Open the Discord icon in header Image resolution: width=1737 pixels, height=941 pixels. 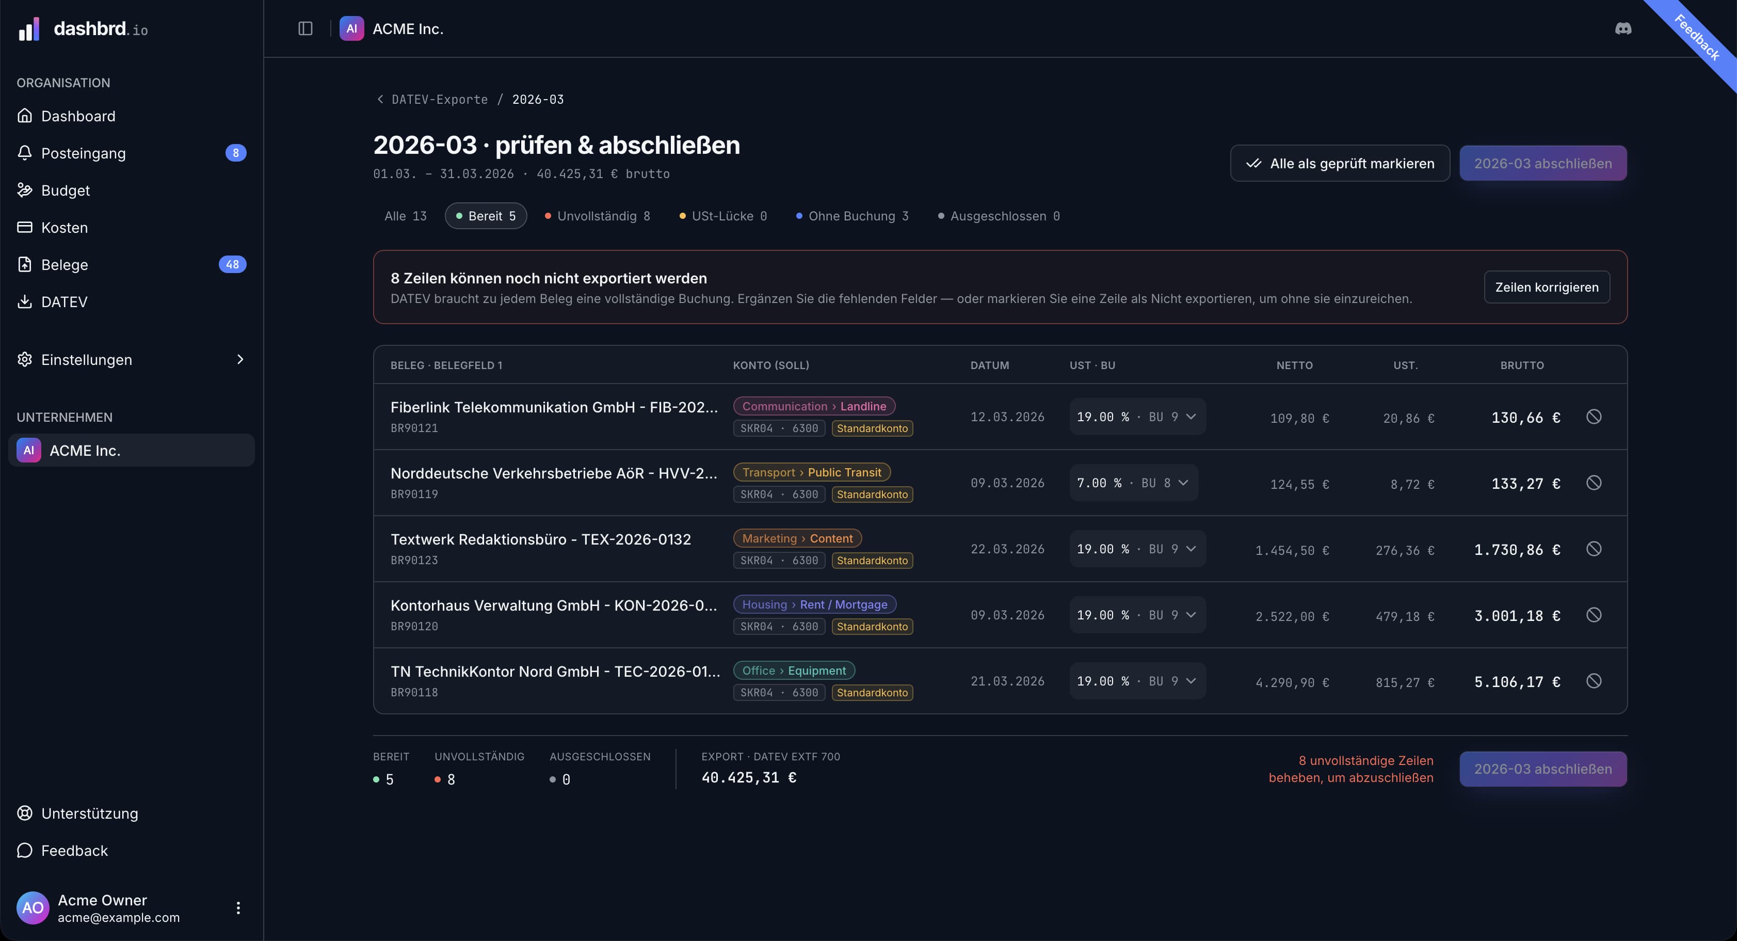click(x=1623, y=28)
